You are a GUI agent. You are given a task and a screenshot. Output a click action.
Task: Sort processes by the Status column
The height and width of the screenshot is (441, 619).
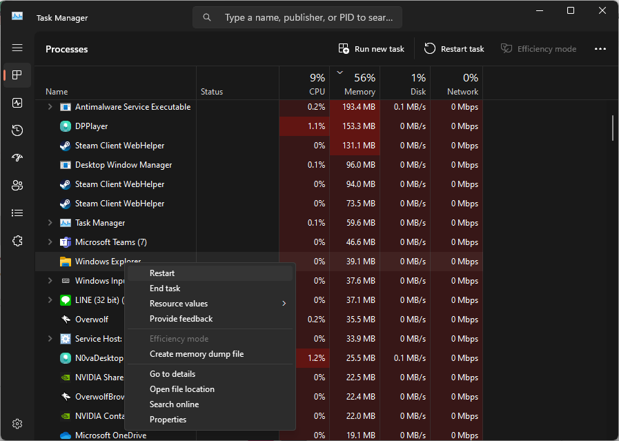point(237,84)
